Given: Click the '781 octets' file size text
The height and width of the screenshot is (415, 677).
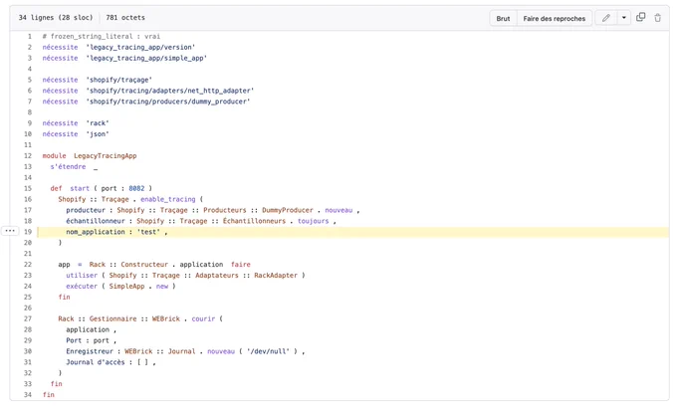Looking at the screenshot, I should [125, 18].
